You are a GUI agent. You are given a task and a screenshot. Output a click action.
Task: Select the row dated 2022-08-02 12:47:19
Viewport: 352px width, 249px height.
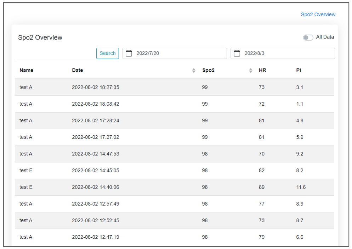pos(96,237)
